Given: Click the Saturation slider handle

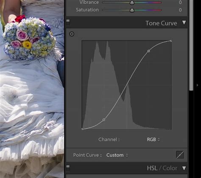Looking at the screenshot, I should pos(132,10).
